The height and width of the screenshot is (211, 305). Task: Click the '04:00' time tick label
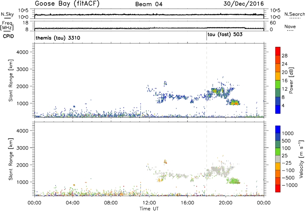(x=73, y=203)
